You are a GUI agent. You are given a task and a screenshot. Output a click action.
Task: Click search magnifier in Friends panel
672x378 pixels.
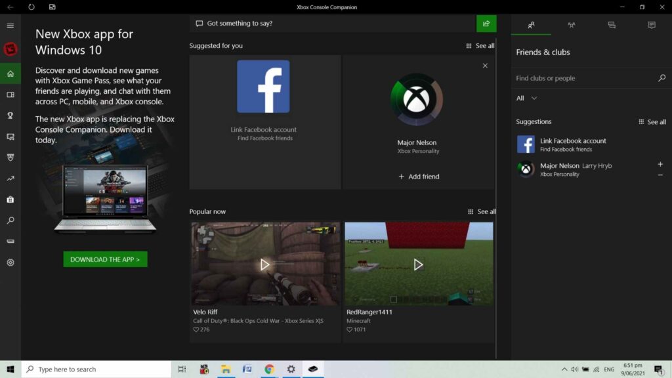[x=661, y=78]
